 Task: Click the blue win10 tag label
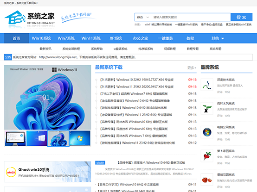click(x=100, y=162)
